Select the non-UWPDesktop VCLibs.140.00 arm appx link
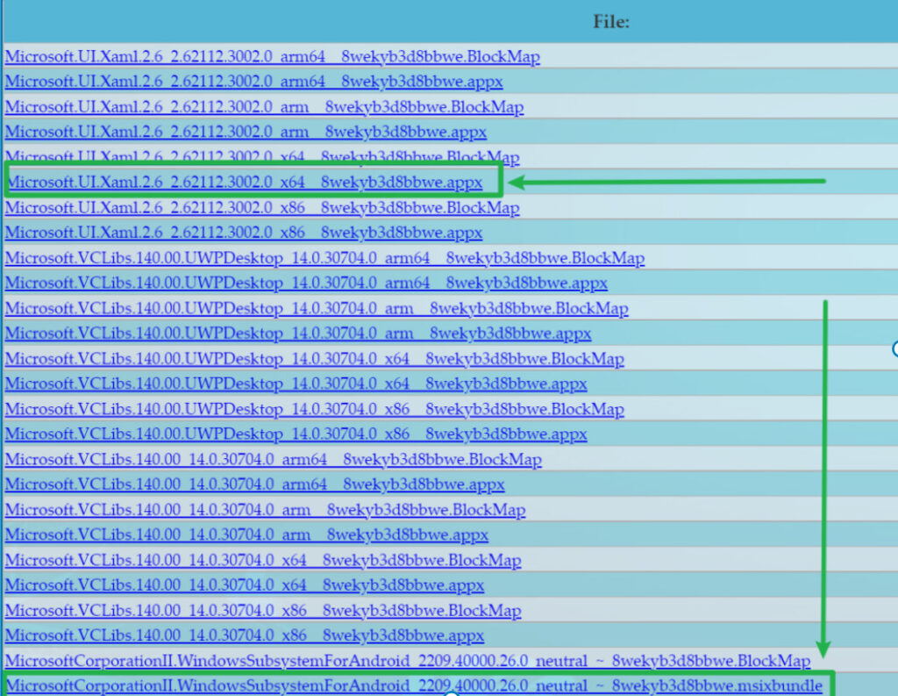 coord(246,535)
